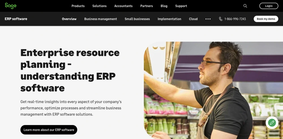Screen dimensions: 283x139
Task: Open the Accountants menu
Action: pyautogui.click(x=123, y=6)
